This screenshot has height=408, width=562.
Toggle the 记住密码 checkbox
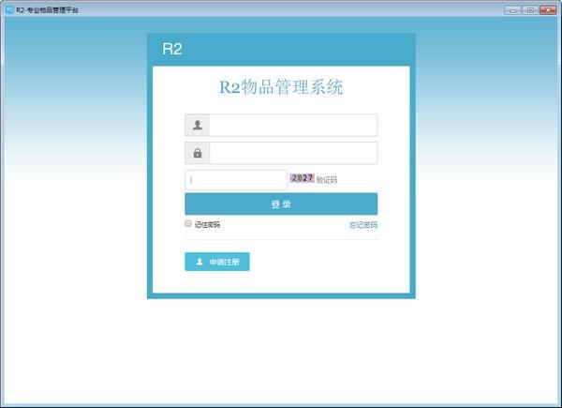(188, 224)
